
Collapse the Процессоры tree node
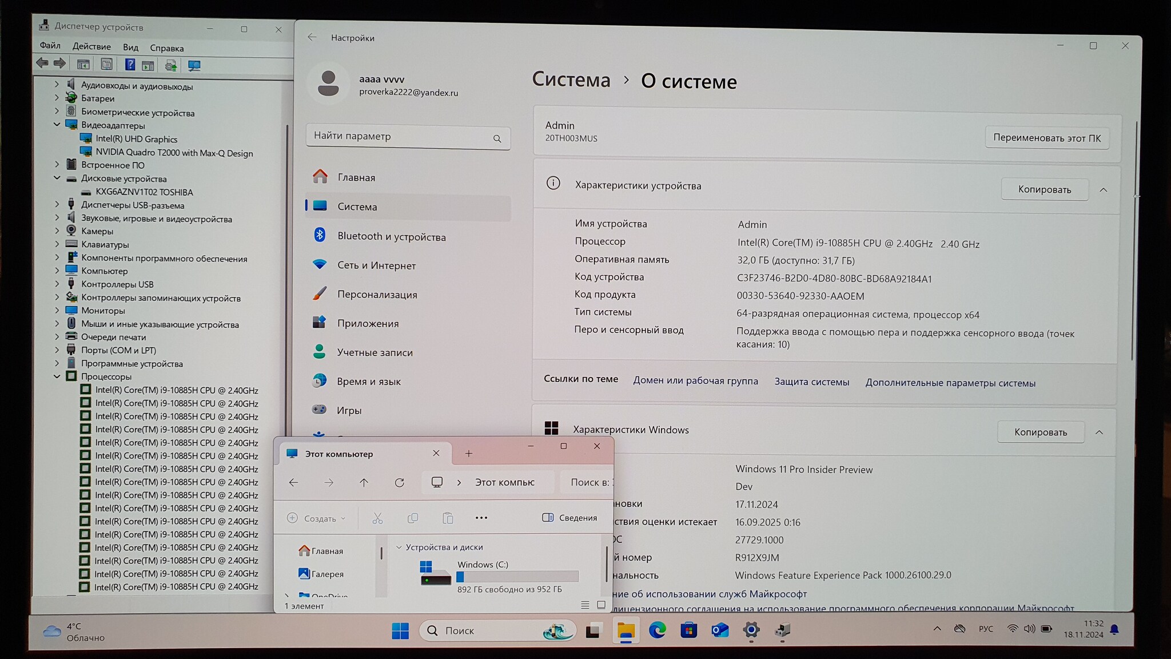(57, 376)
